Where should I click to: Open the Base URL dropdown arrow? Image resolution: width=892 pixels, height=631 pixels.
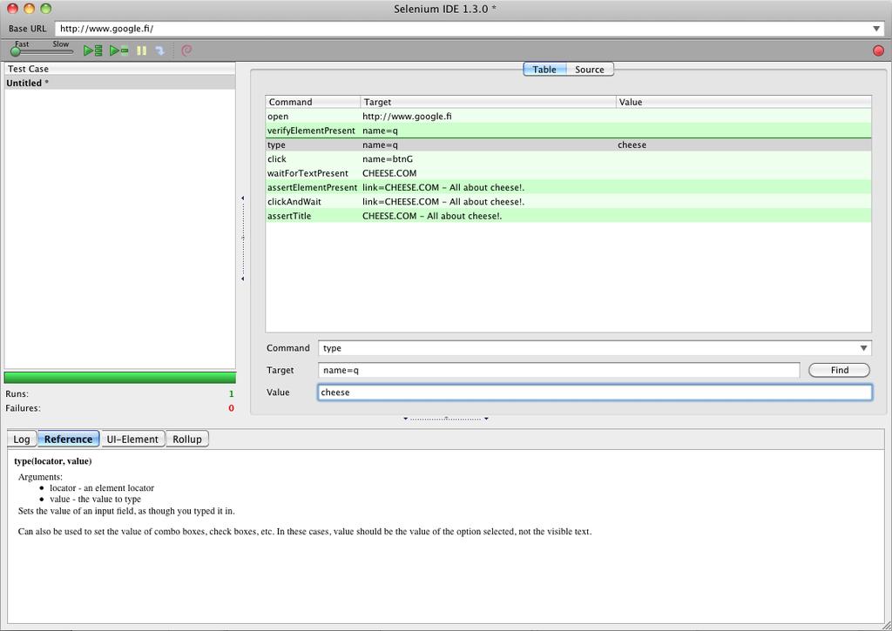click(876, 29)
